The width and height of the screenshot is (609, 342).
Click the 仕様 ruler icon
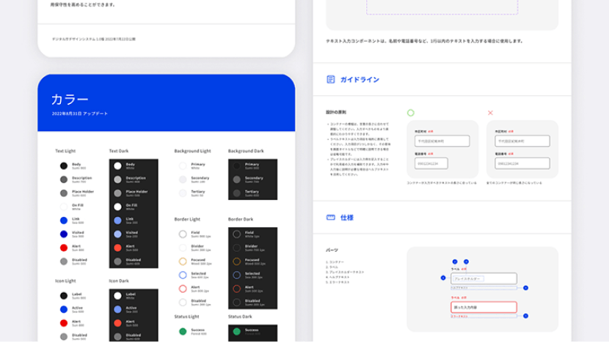pyautogui.click(x=331, y=218)
